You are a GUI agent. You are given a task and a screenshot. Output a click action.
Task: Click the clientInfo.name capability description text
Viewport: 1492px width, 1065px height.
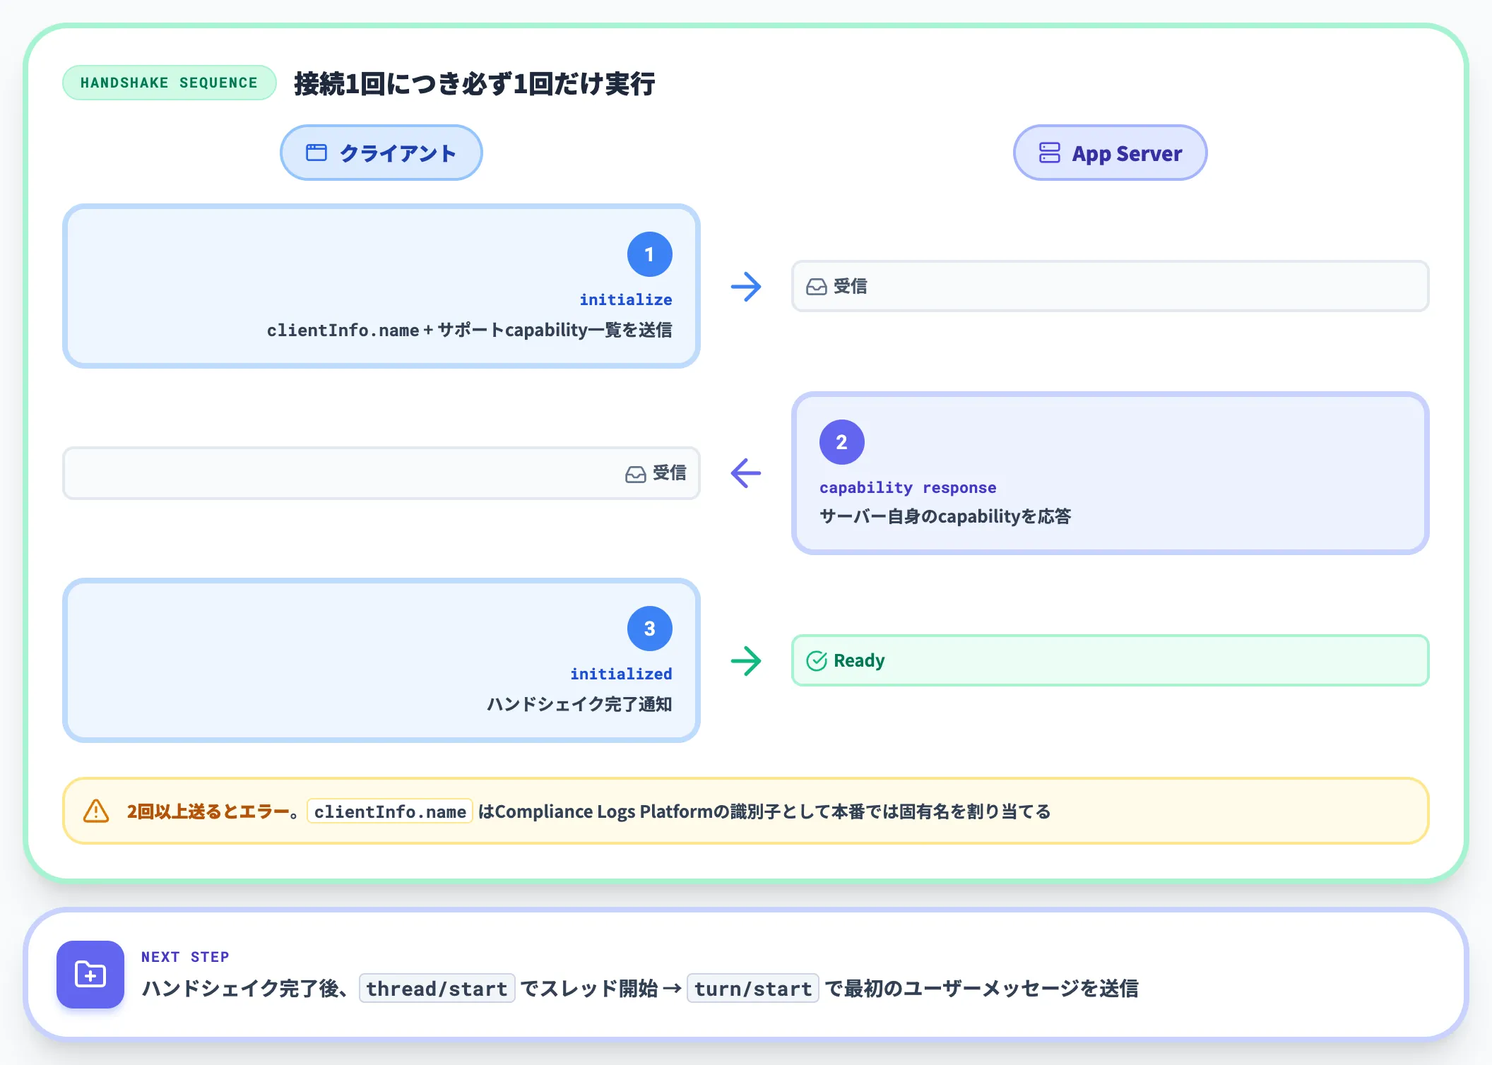pyautogui.click(x=469, y=330)
